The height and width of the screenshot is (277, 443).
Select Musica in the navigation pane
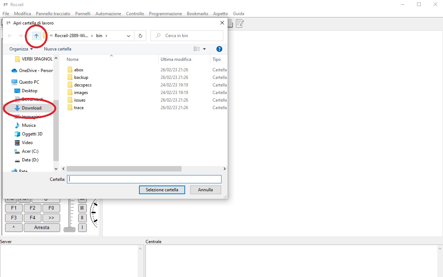(x=28, y=125)
